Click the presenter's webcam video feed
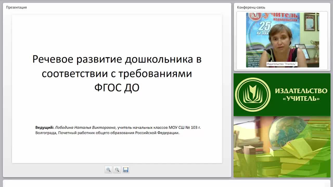Image resolution: width=333 pixels, height=187 pixels. coord(283,40)
